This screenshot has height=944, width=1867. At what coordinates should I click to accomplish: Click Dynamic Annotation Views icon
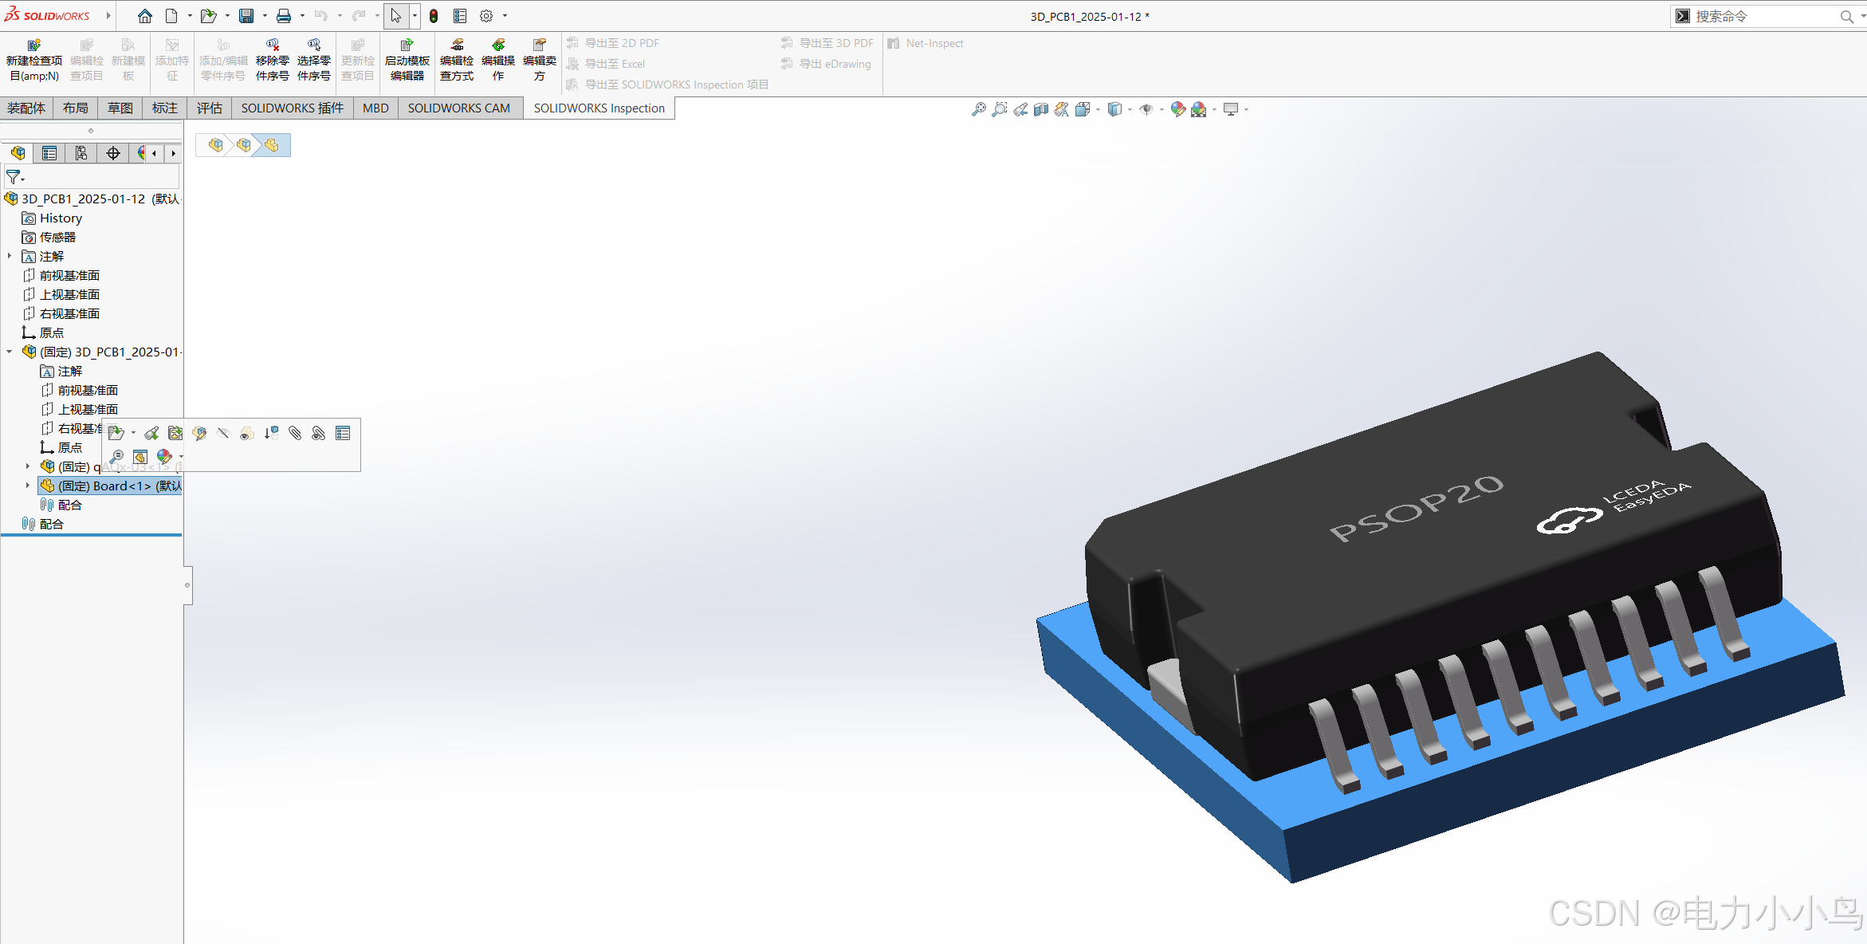click(1062, 109)
